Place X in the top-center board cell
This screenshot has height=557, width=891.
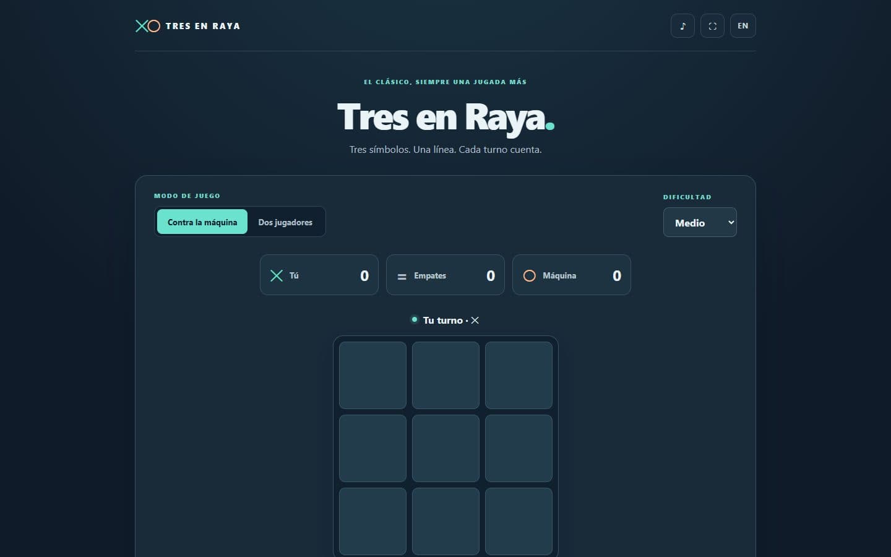point(445,375)
